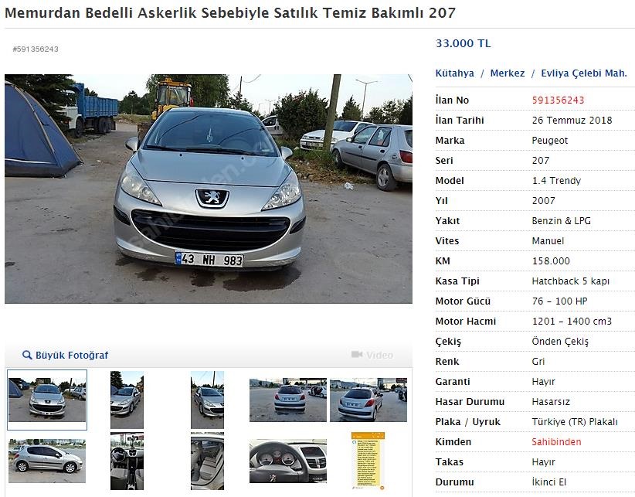This screenshot has width=635, height=497.
Task: Open the back seat interior thumbnail
Action: coord(207,461)
